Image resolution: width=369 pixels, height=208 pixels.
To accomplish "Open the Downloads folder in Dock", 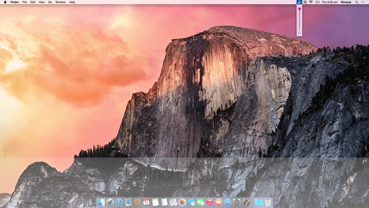I will point(259,202).
